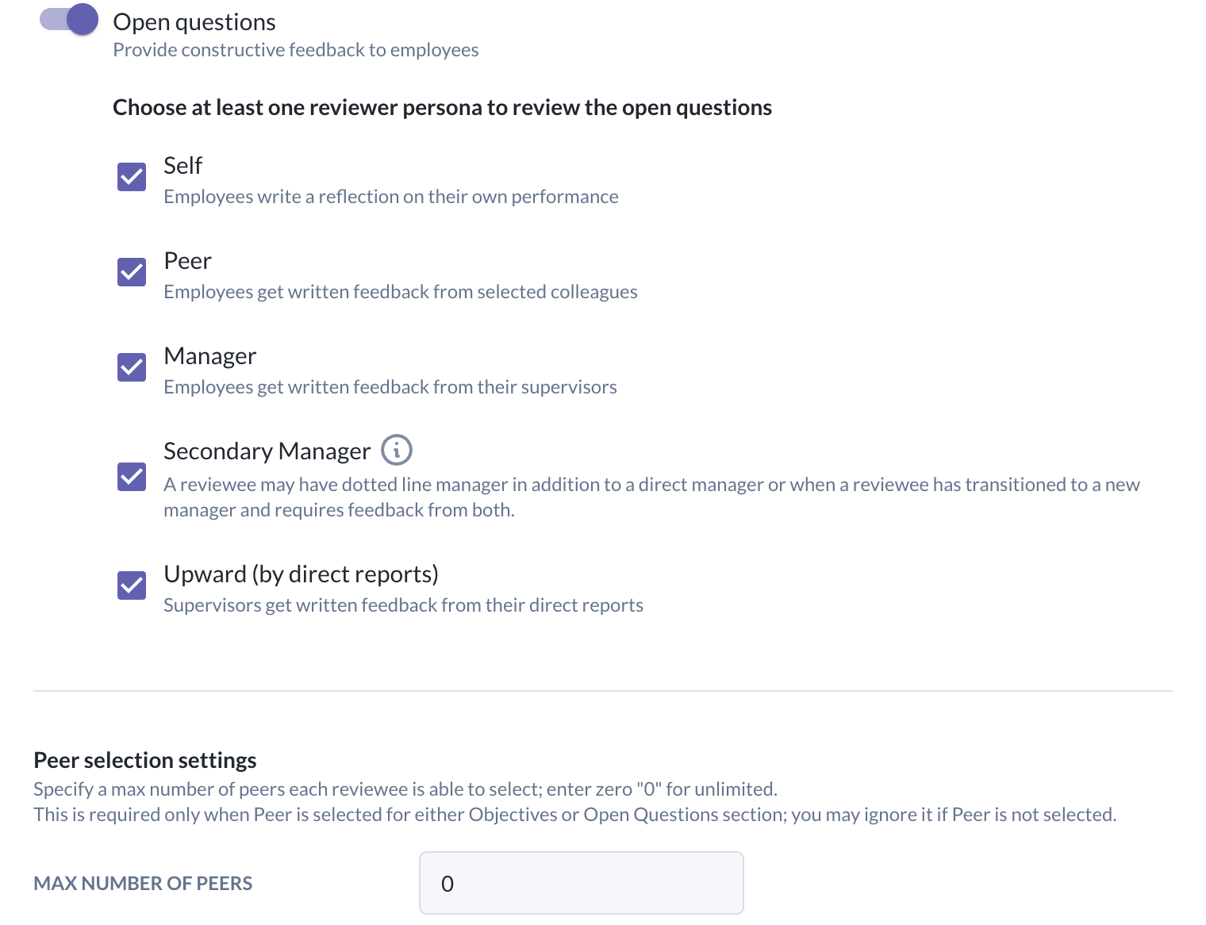Click the Upward description about direct reports
The width and height of the screenshot is (1206, 925).
pyautogui.click(x=403, y=605)
